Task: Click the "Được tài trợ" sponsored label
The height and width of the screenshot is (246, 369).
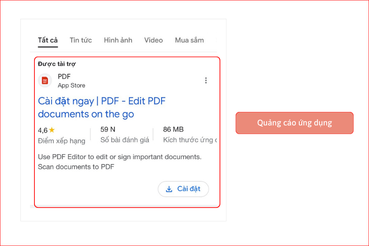Action: pos(57,64)
